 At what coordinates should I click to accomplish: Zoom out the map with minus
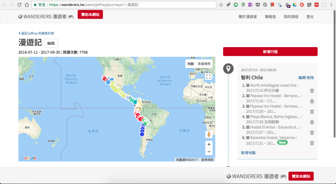pyautogui.click(x=209, y=152)
